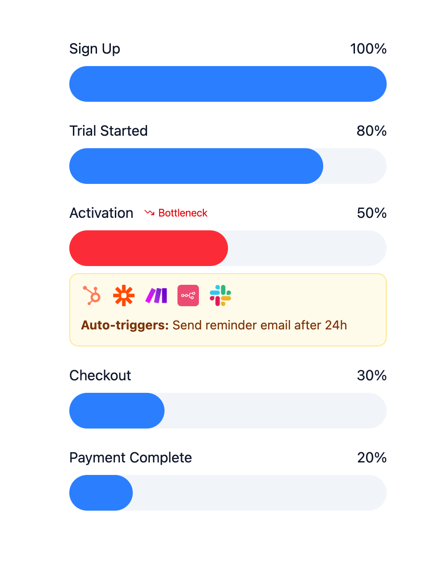
Task: Open the Zapier integration icon
Action: tap(124, 295)
